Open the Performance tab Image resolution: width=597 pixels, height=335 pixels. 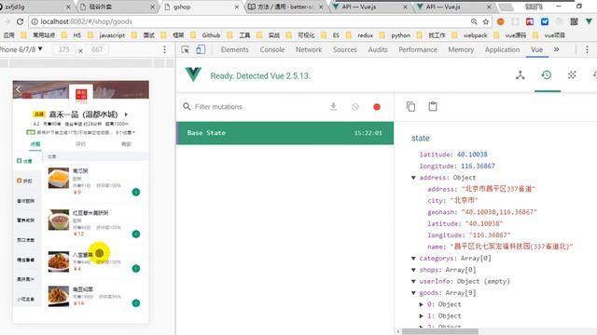point(418,49)
